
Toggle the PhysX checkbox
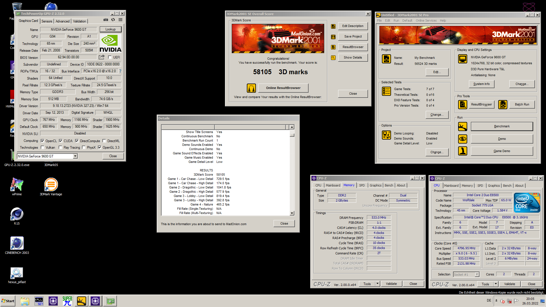(84, 148)
